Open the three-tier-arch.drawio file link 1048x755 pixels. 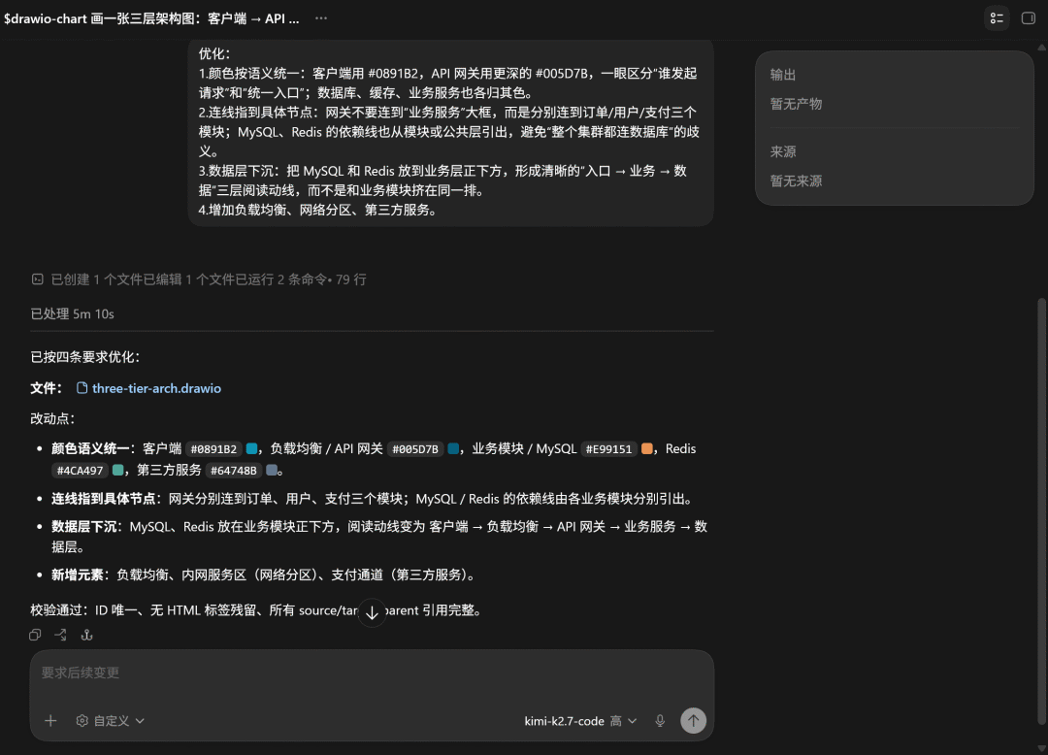pyautogui.click(x=156, y=388)
